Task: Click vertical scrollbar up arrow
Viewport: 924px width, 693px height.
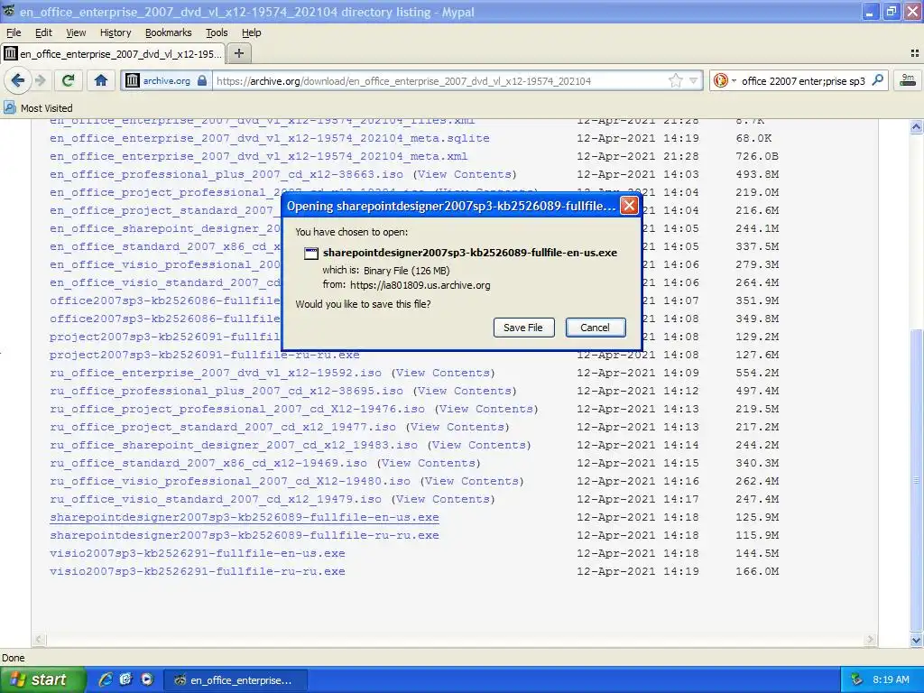Action: 916,126
